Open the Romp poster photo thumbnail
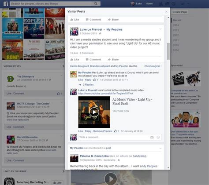Image resolution: width=209 pixels, height=185 pixels. click(12, 50)
